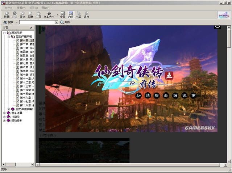Open the 书签 bookmarks toolbar icon

click(x=79, y=15)
